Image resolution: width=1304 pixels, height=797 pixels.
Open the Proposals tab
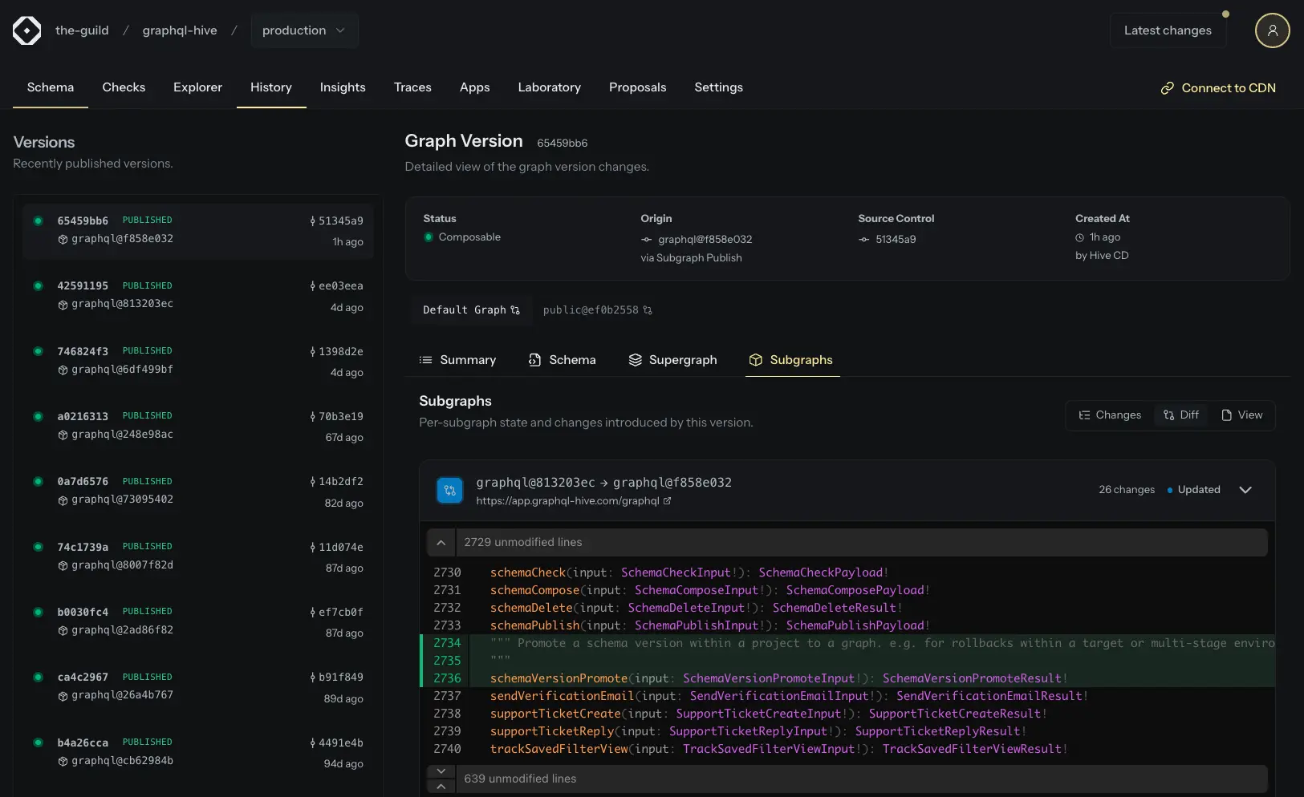pyautogui.click(x=637, y=87)
